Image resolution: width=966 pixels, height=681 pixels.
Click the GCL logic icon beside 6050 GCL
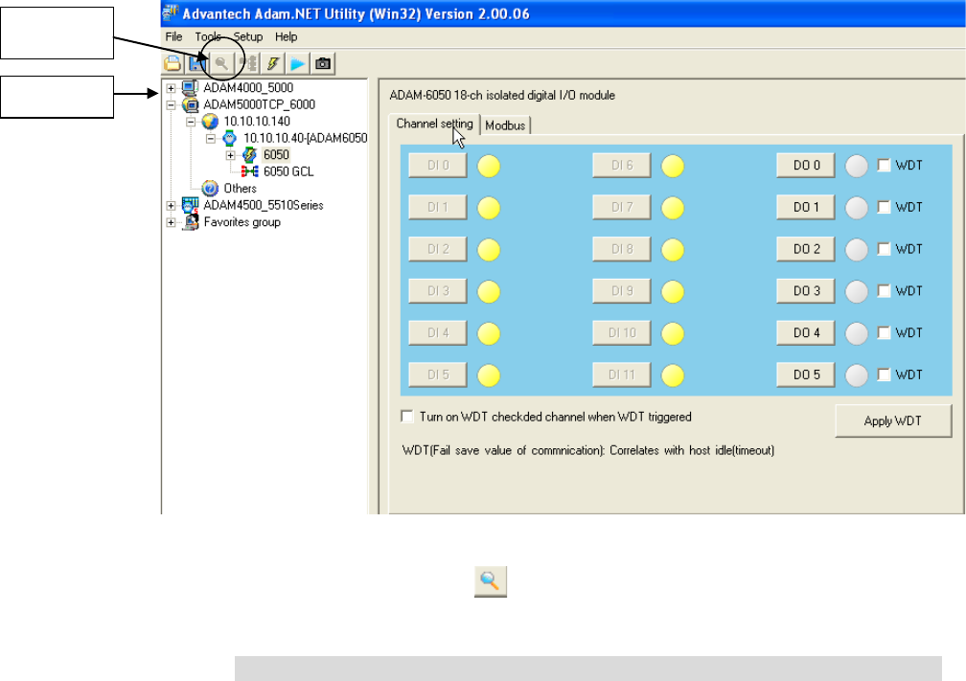(249, 171)
